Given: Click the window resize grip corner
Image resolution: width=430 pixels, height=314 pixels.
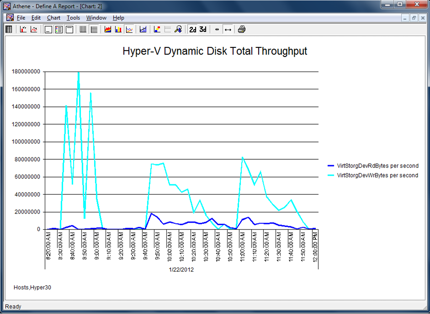Looking at the screenshot, I should (x=424, y=308).
